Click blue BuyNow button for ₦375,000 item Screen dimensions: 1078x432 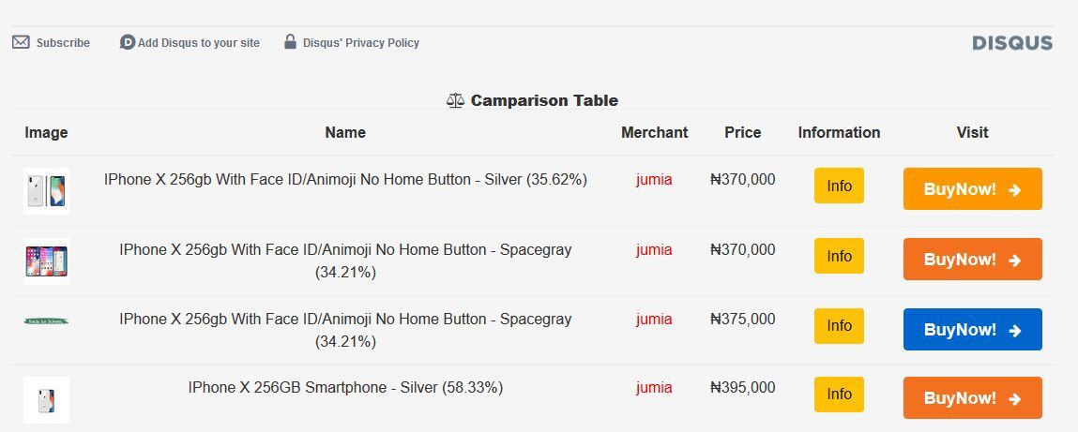(x=972, y=330)
